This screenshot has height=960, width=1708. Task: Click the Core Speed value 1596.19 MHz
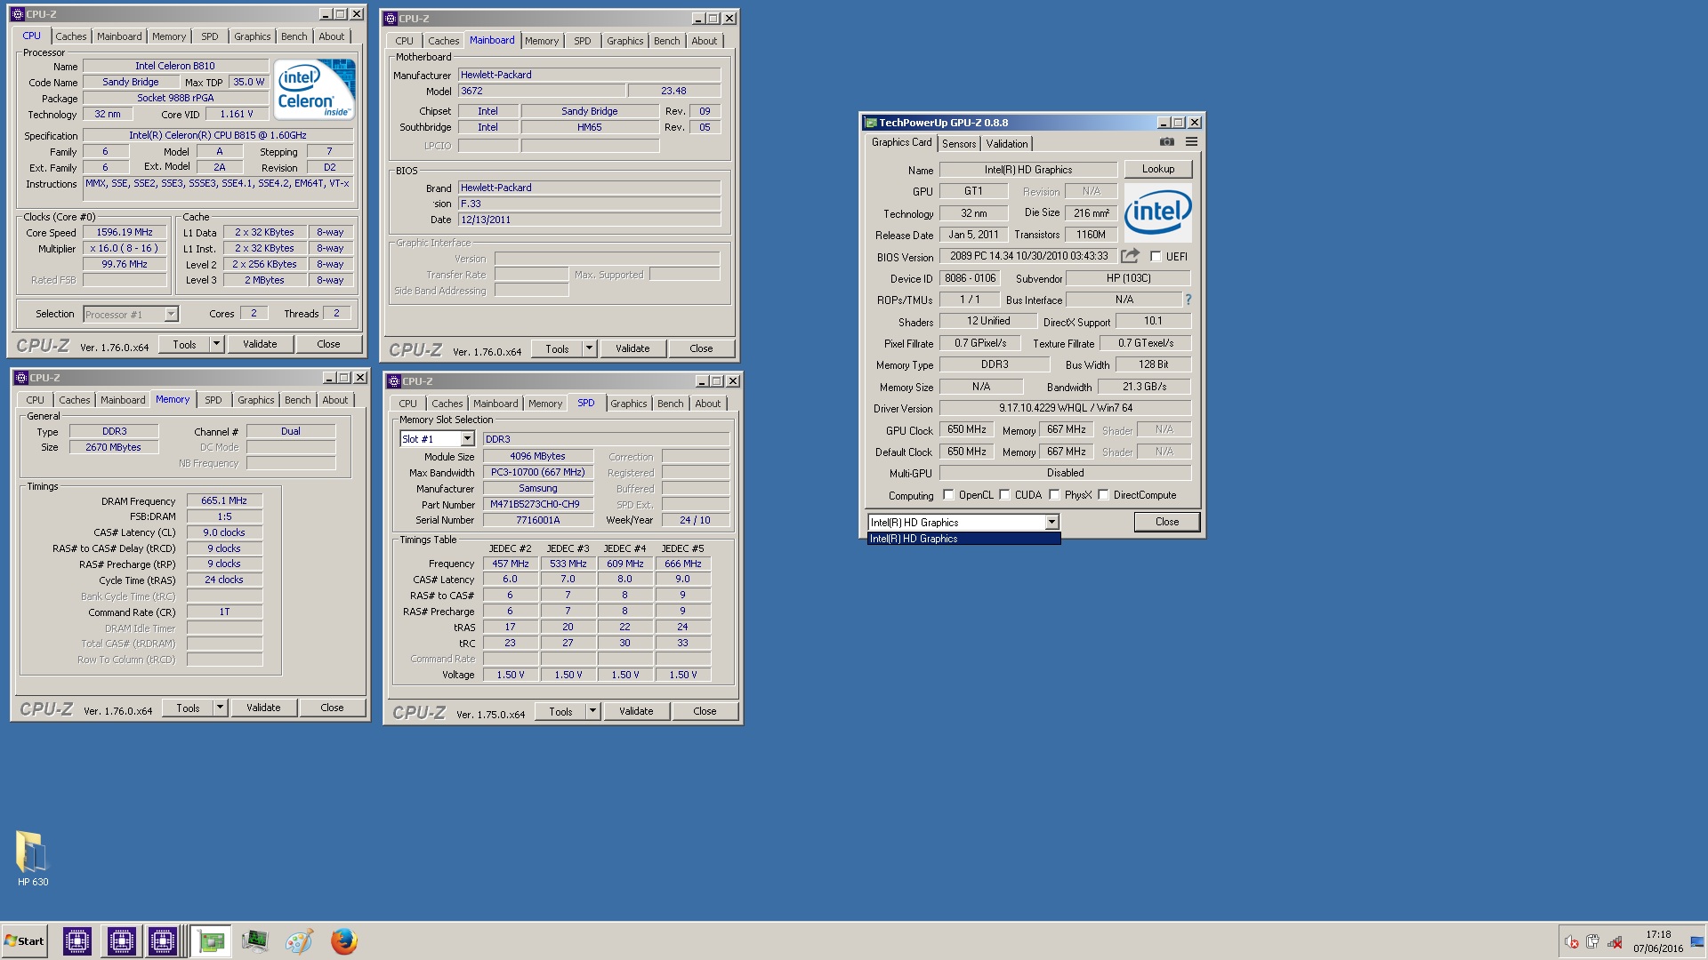point(125,232)
